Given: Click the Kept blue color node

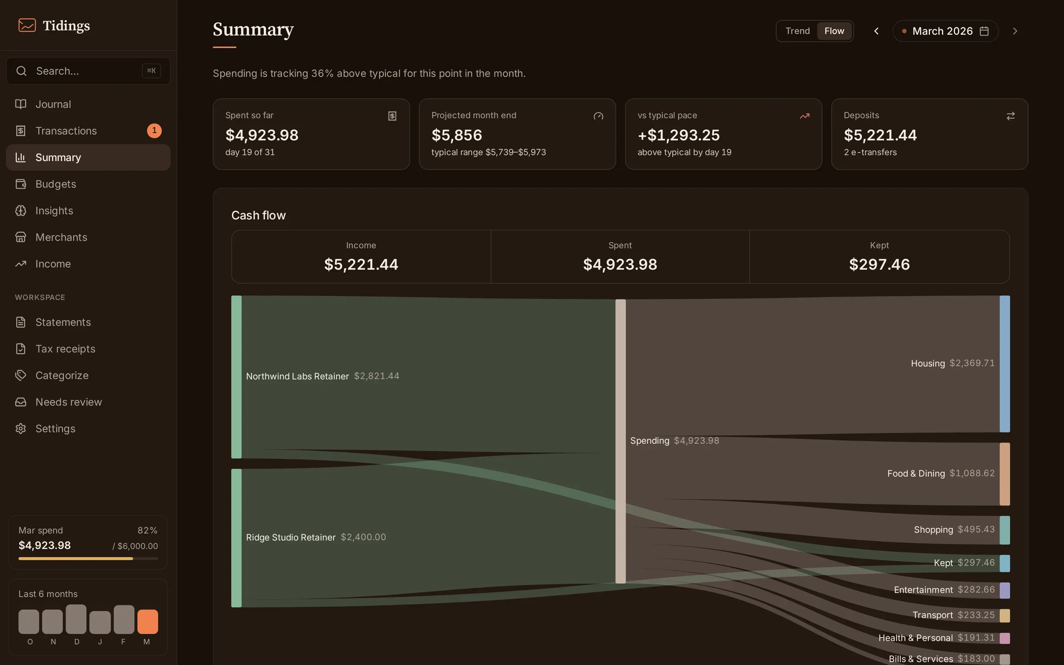Looking at the screenshot, I should (1005, 563).
